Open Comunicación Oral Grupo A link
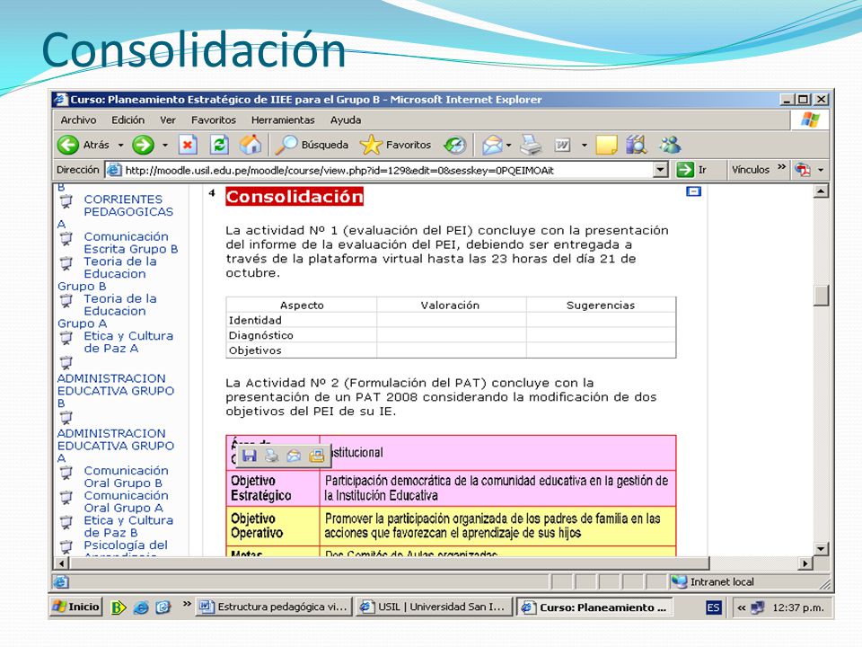The height and width of the screenshot is (647, 862). [x=126, y=501]
